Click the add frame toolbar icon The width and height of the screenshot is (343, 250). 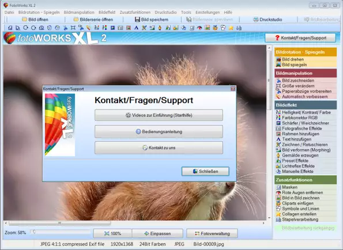point(129,28)
